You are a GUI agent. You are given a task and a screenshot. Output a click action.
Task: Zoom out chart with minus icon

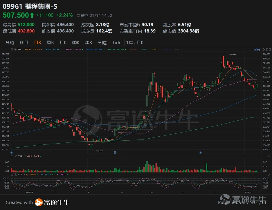click(x=267, y=50)
